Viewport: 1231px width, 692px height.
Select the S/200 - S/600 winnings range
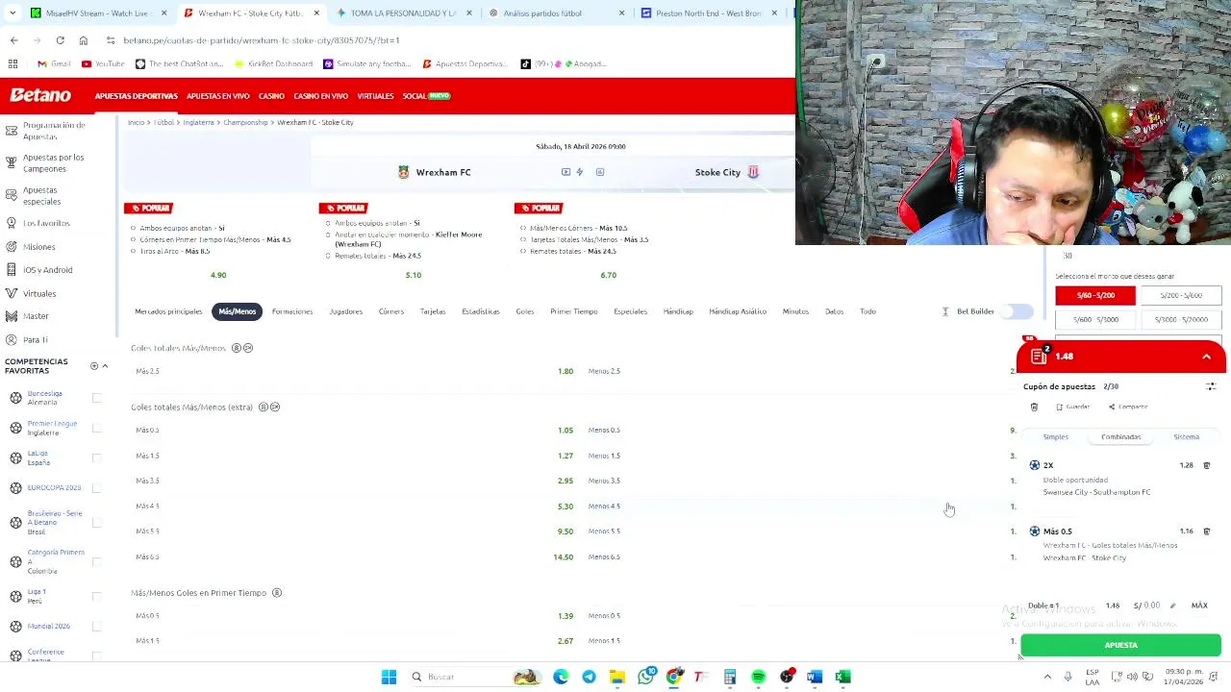[x=1181, y=295]
